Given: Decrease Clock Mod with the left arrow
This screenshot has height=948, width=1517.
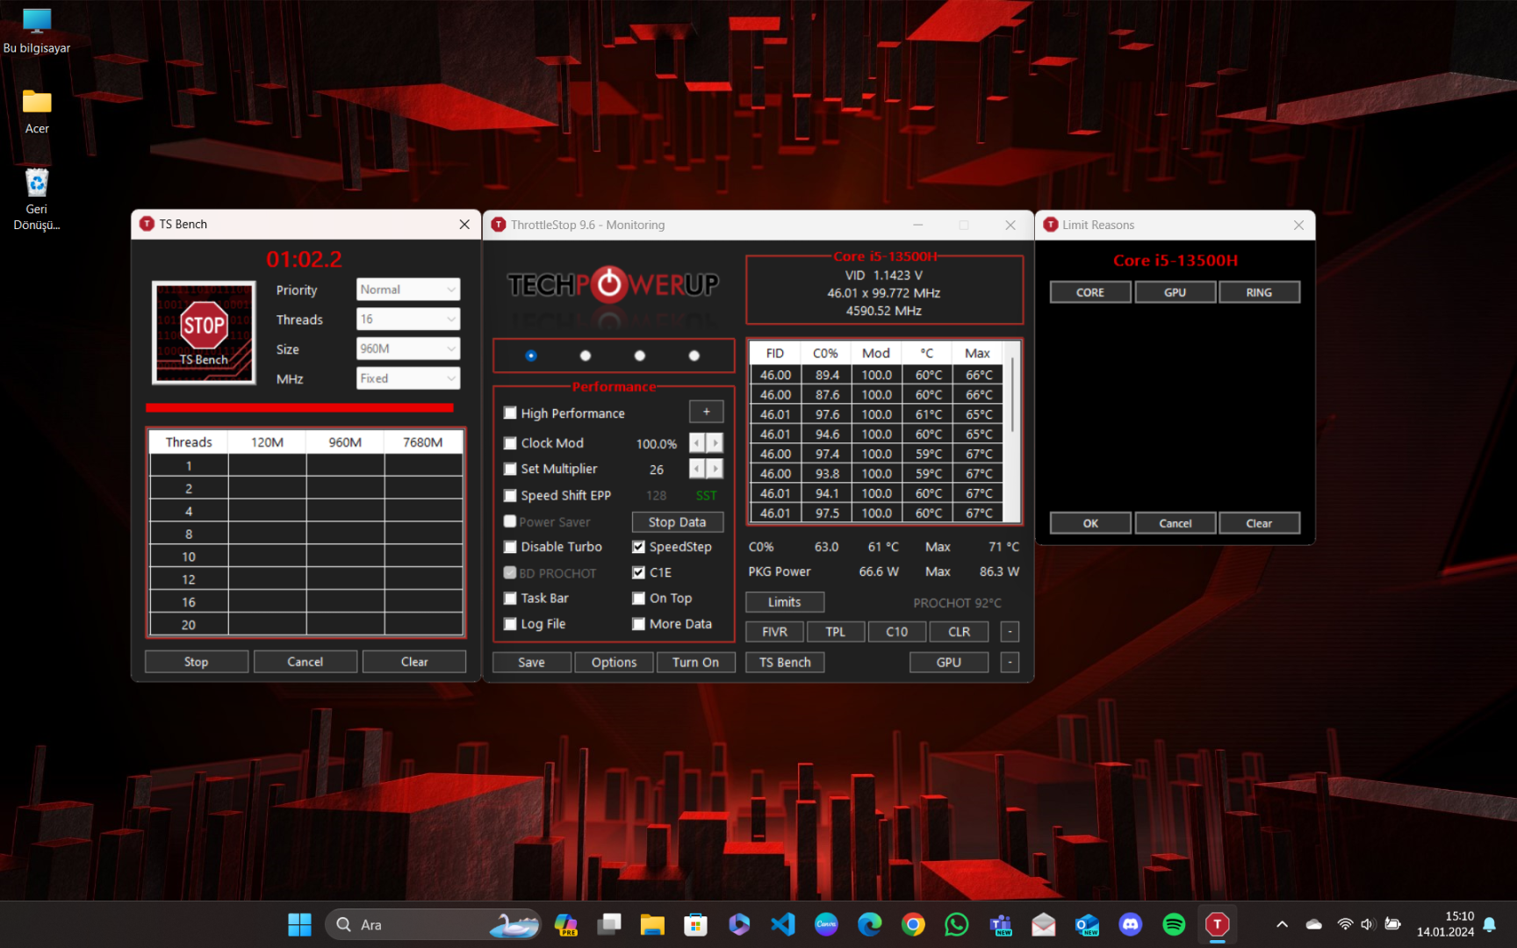Looking at the screenshot, I should pyautogui.click(x=697, y=443).
